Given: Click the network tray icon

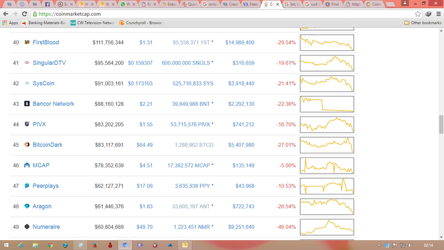Looking at the screenshot, I should tap(402, 245).
